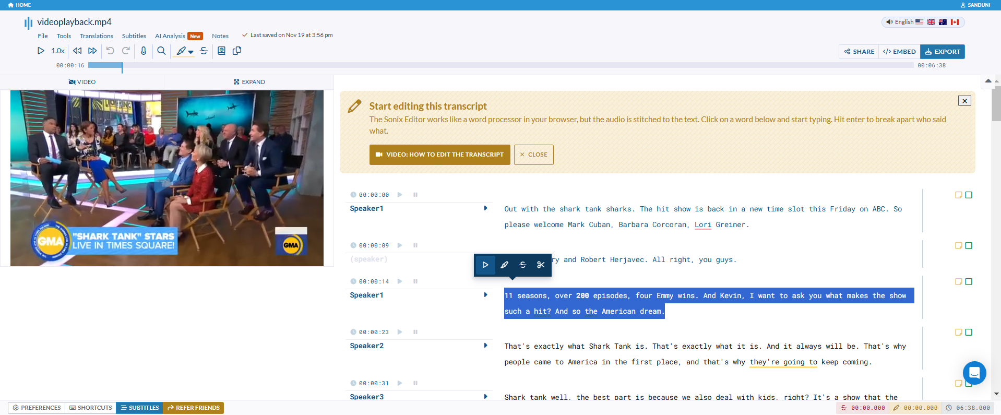Viewport: 1001px width, 415px height.
Task: Check the box for 00:00:14 paragraph
Action: point(969,281)
